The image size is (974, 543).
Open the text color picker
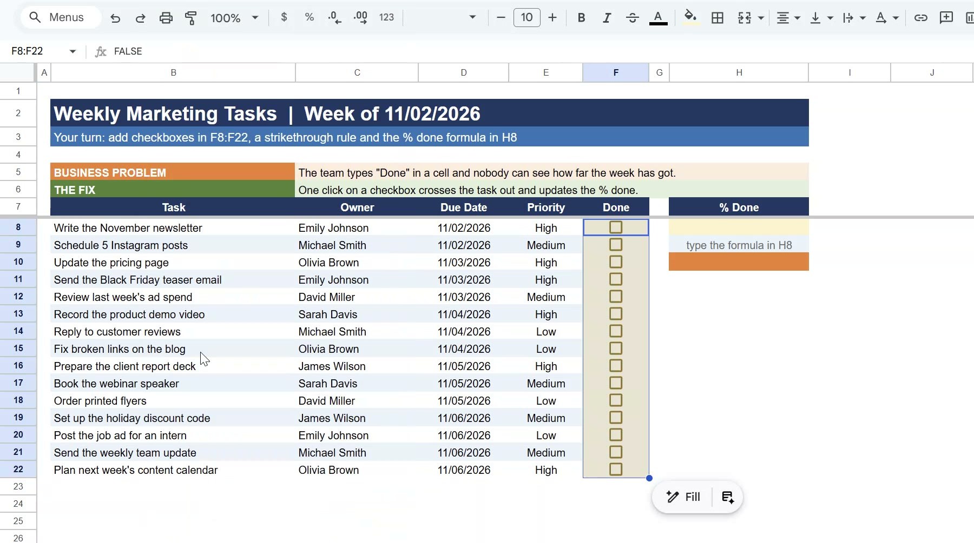(658, 18)
